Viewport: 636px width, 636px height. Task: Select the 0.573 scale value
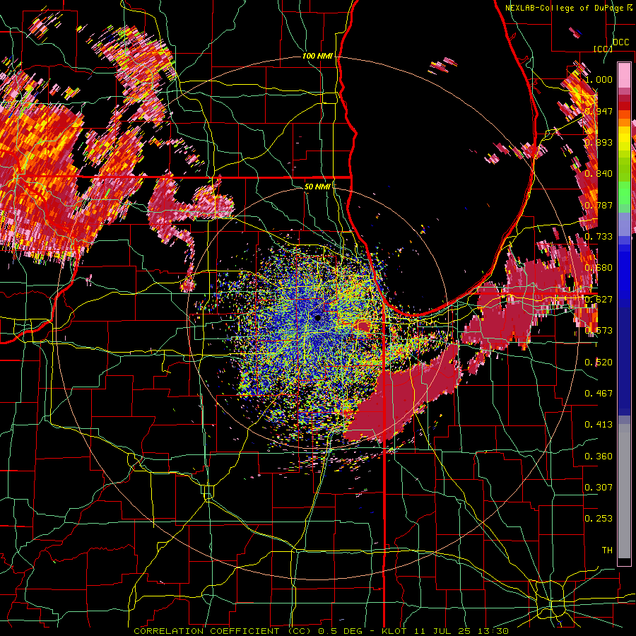[x=599, y=331]
